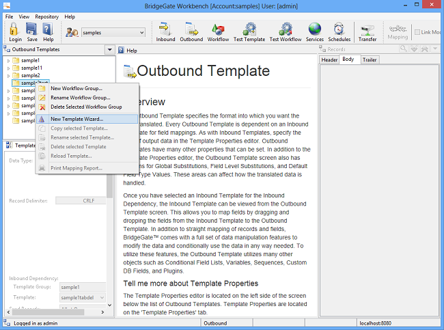
Task: Open the Help menu in menu bar
Action: (x=70, y=16)
